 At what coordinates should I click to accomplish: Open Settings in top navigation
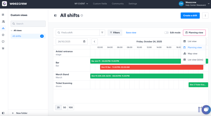(x=133, y=4)
